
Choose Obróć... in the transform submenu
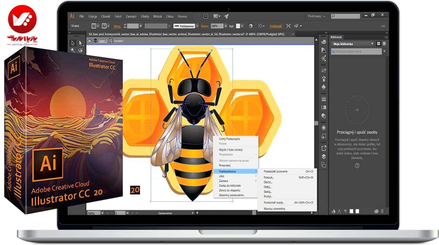[268, 182]
